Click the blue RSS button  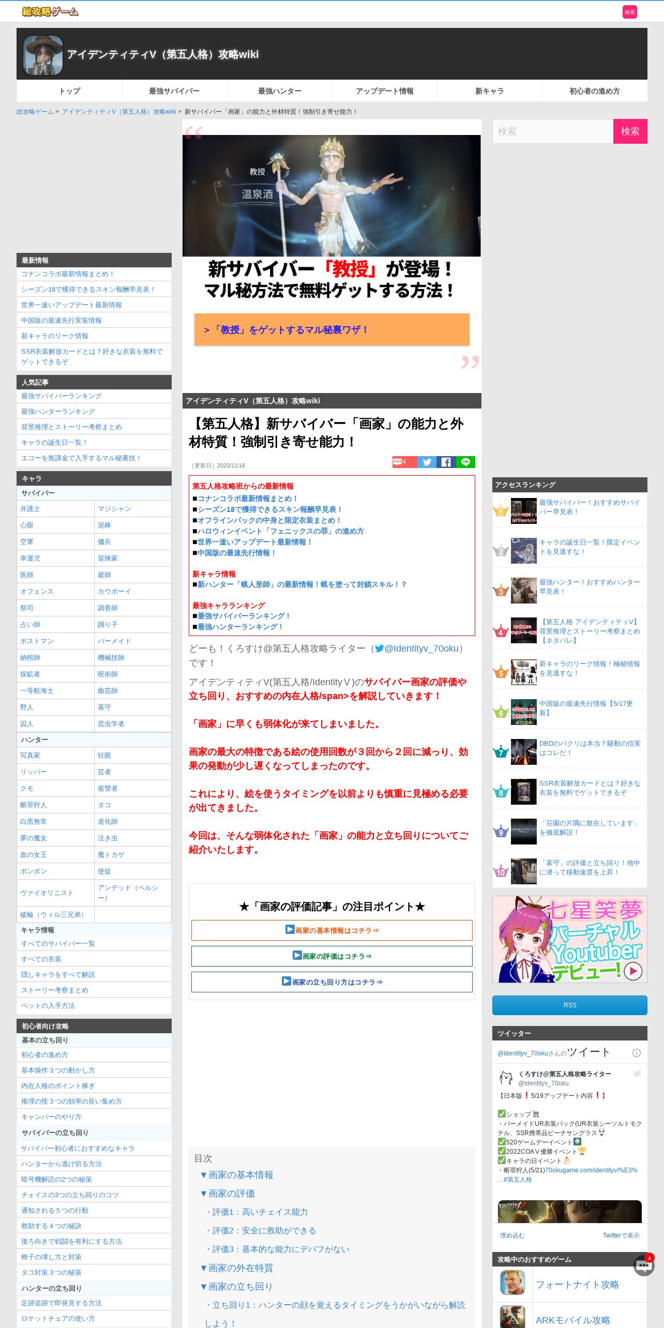tap(569, 1005)
